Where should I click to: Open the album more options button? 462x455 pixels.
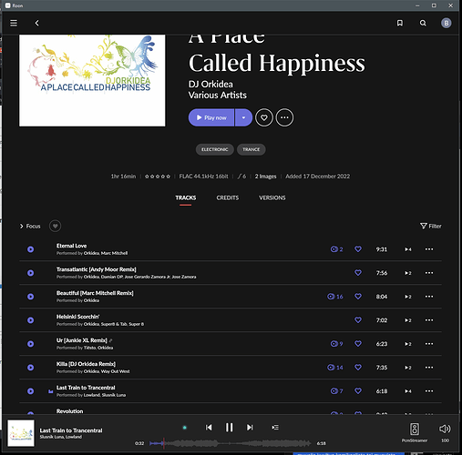coord(284,117)
